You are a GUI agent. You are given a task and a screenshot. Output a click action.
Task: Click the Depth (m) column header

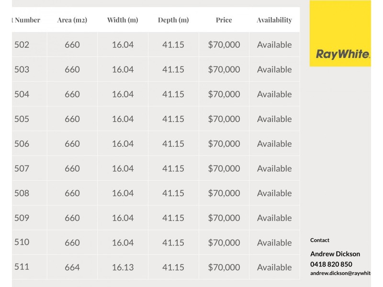click(x=173, y=20)
